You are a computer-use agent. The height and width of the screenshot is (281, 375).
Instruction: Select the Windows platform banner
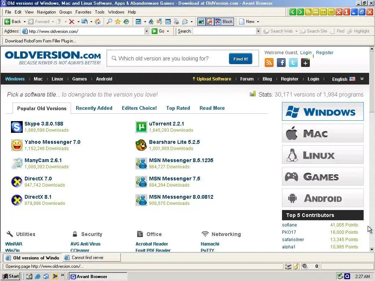pyautogui.click(x=323, y=112)
